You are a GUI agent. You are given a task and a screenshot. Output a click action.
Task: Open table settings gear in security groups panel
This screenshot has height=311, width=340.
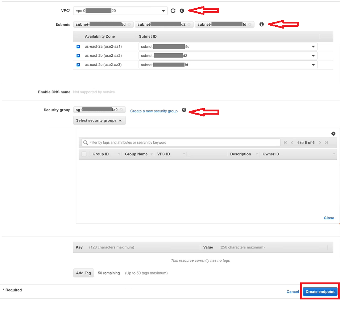point(333,133)
